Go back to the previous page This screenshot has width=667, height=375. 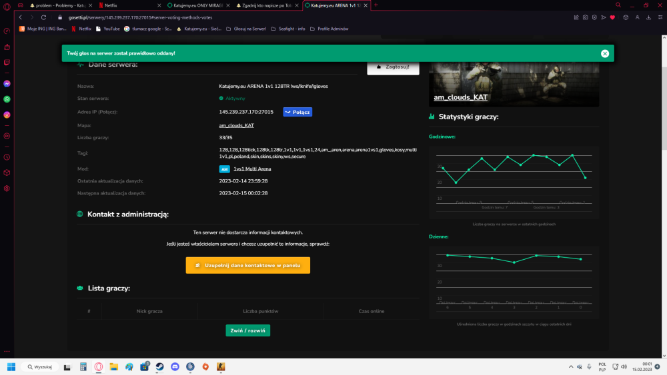(21, 17)
